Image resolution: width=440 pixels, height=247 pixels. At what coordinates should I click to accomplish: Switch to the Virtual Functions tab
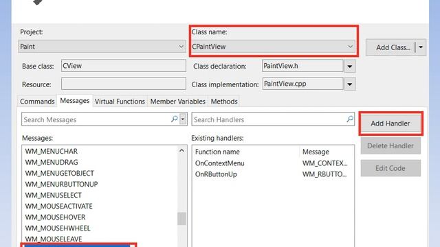pos(120,102)
